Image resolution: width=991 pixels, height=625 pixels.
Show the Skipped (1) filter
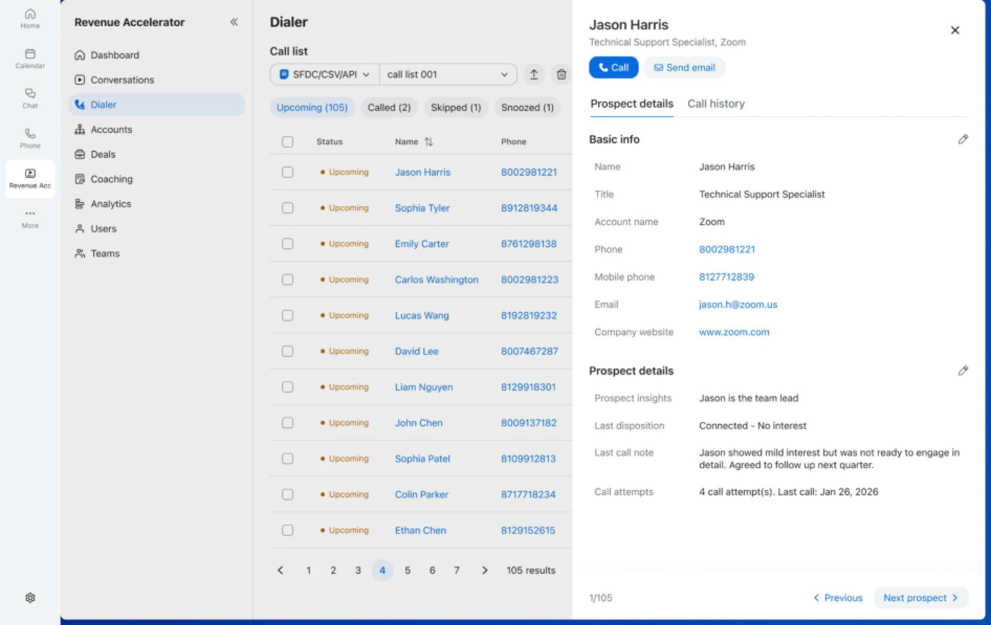(x=456, y=108)
